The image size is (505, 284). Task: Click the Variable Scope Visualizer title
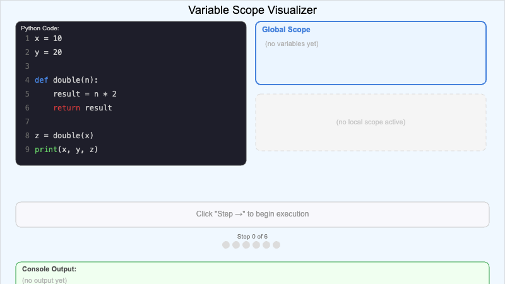pos(252,10)
